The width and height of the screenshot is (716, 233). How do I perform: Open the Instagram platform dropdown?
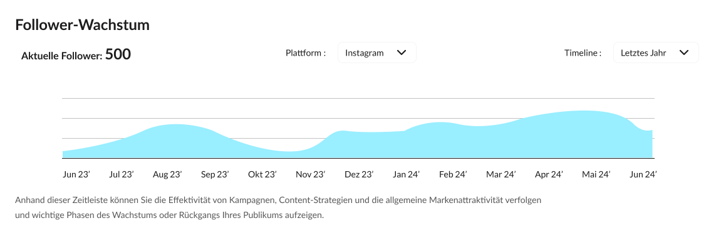pyautogui.click(x=376, y=52)
